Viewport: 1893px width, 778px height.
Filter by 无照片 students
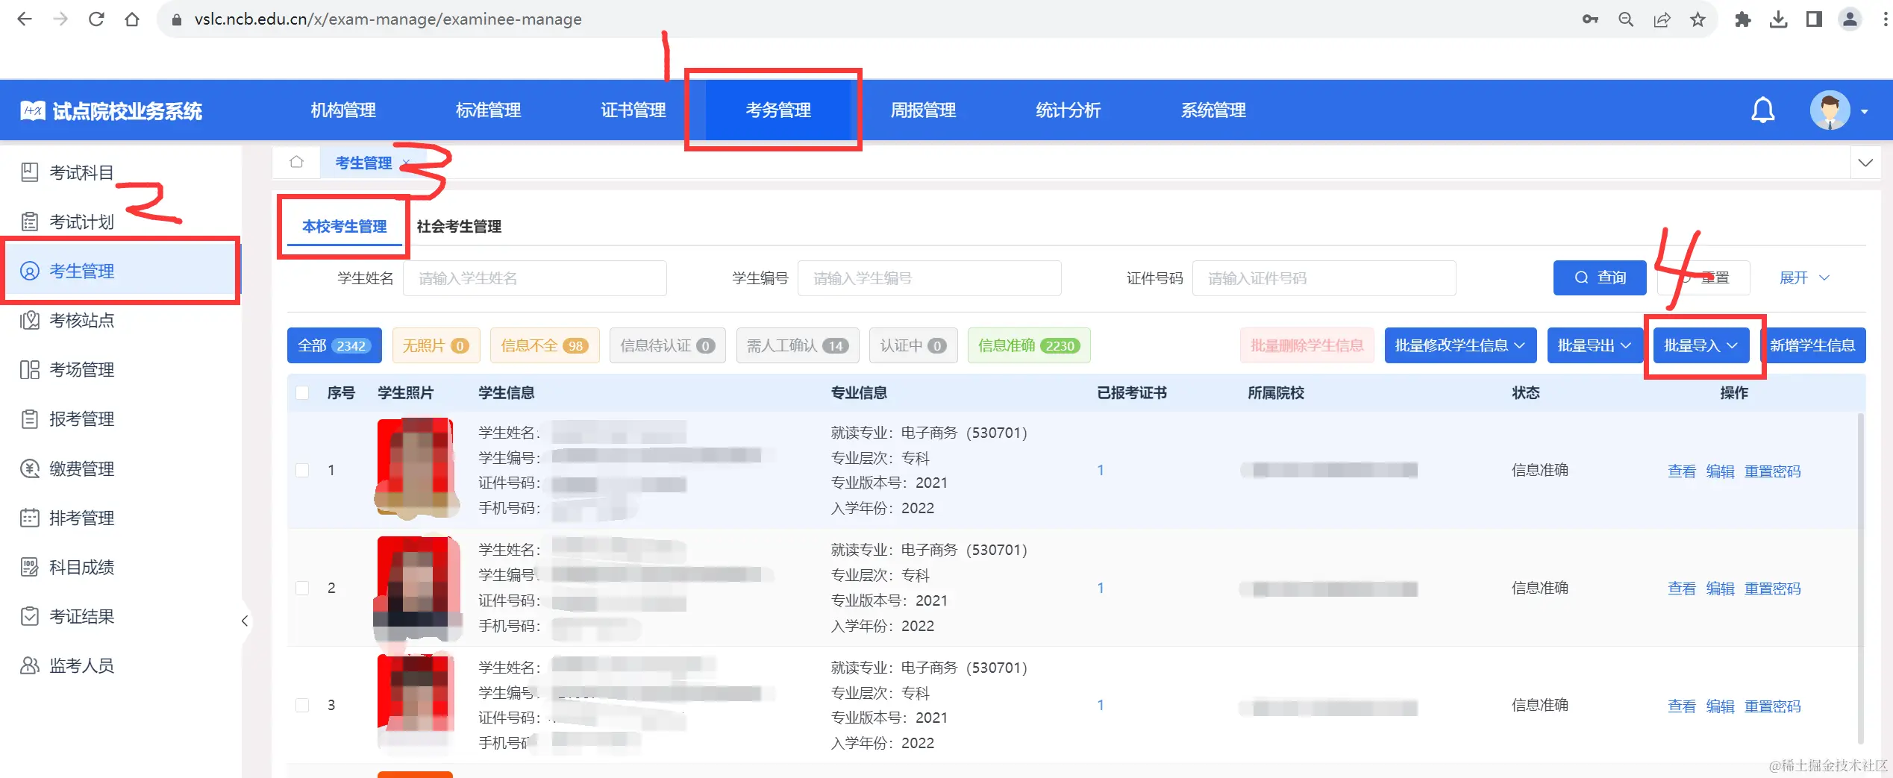(437, 345)
